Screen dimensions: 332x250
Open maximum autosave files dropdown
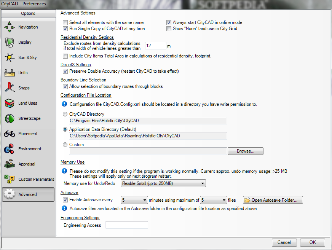214,200
